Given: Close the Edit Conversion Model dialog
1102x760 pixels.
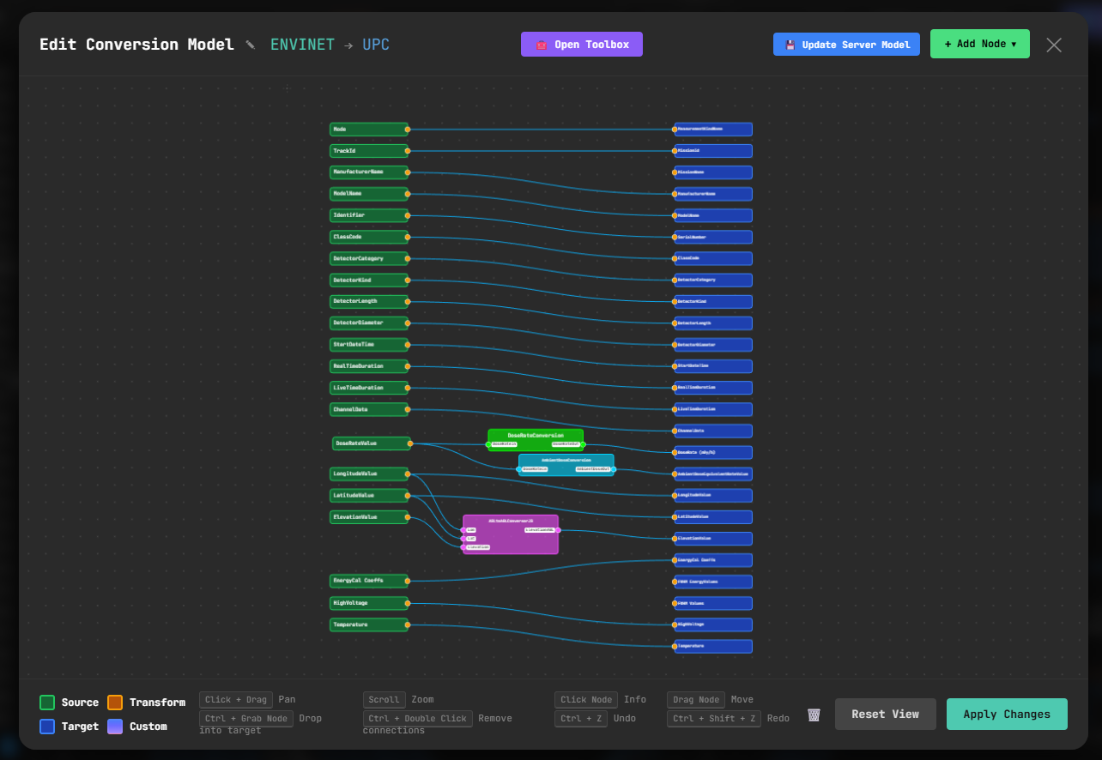Looking at the screenshot, I should [x=1053, y=45].
